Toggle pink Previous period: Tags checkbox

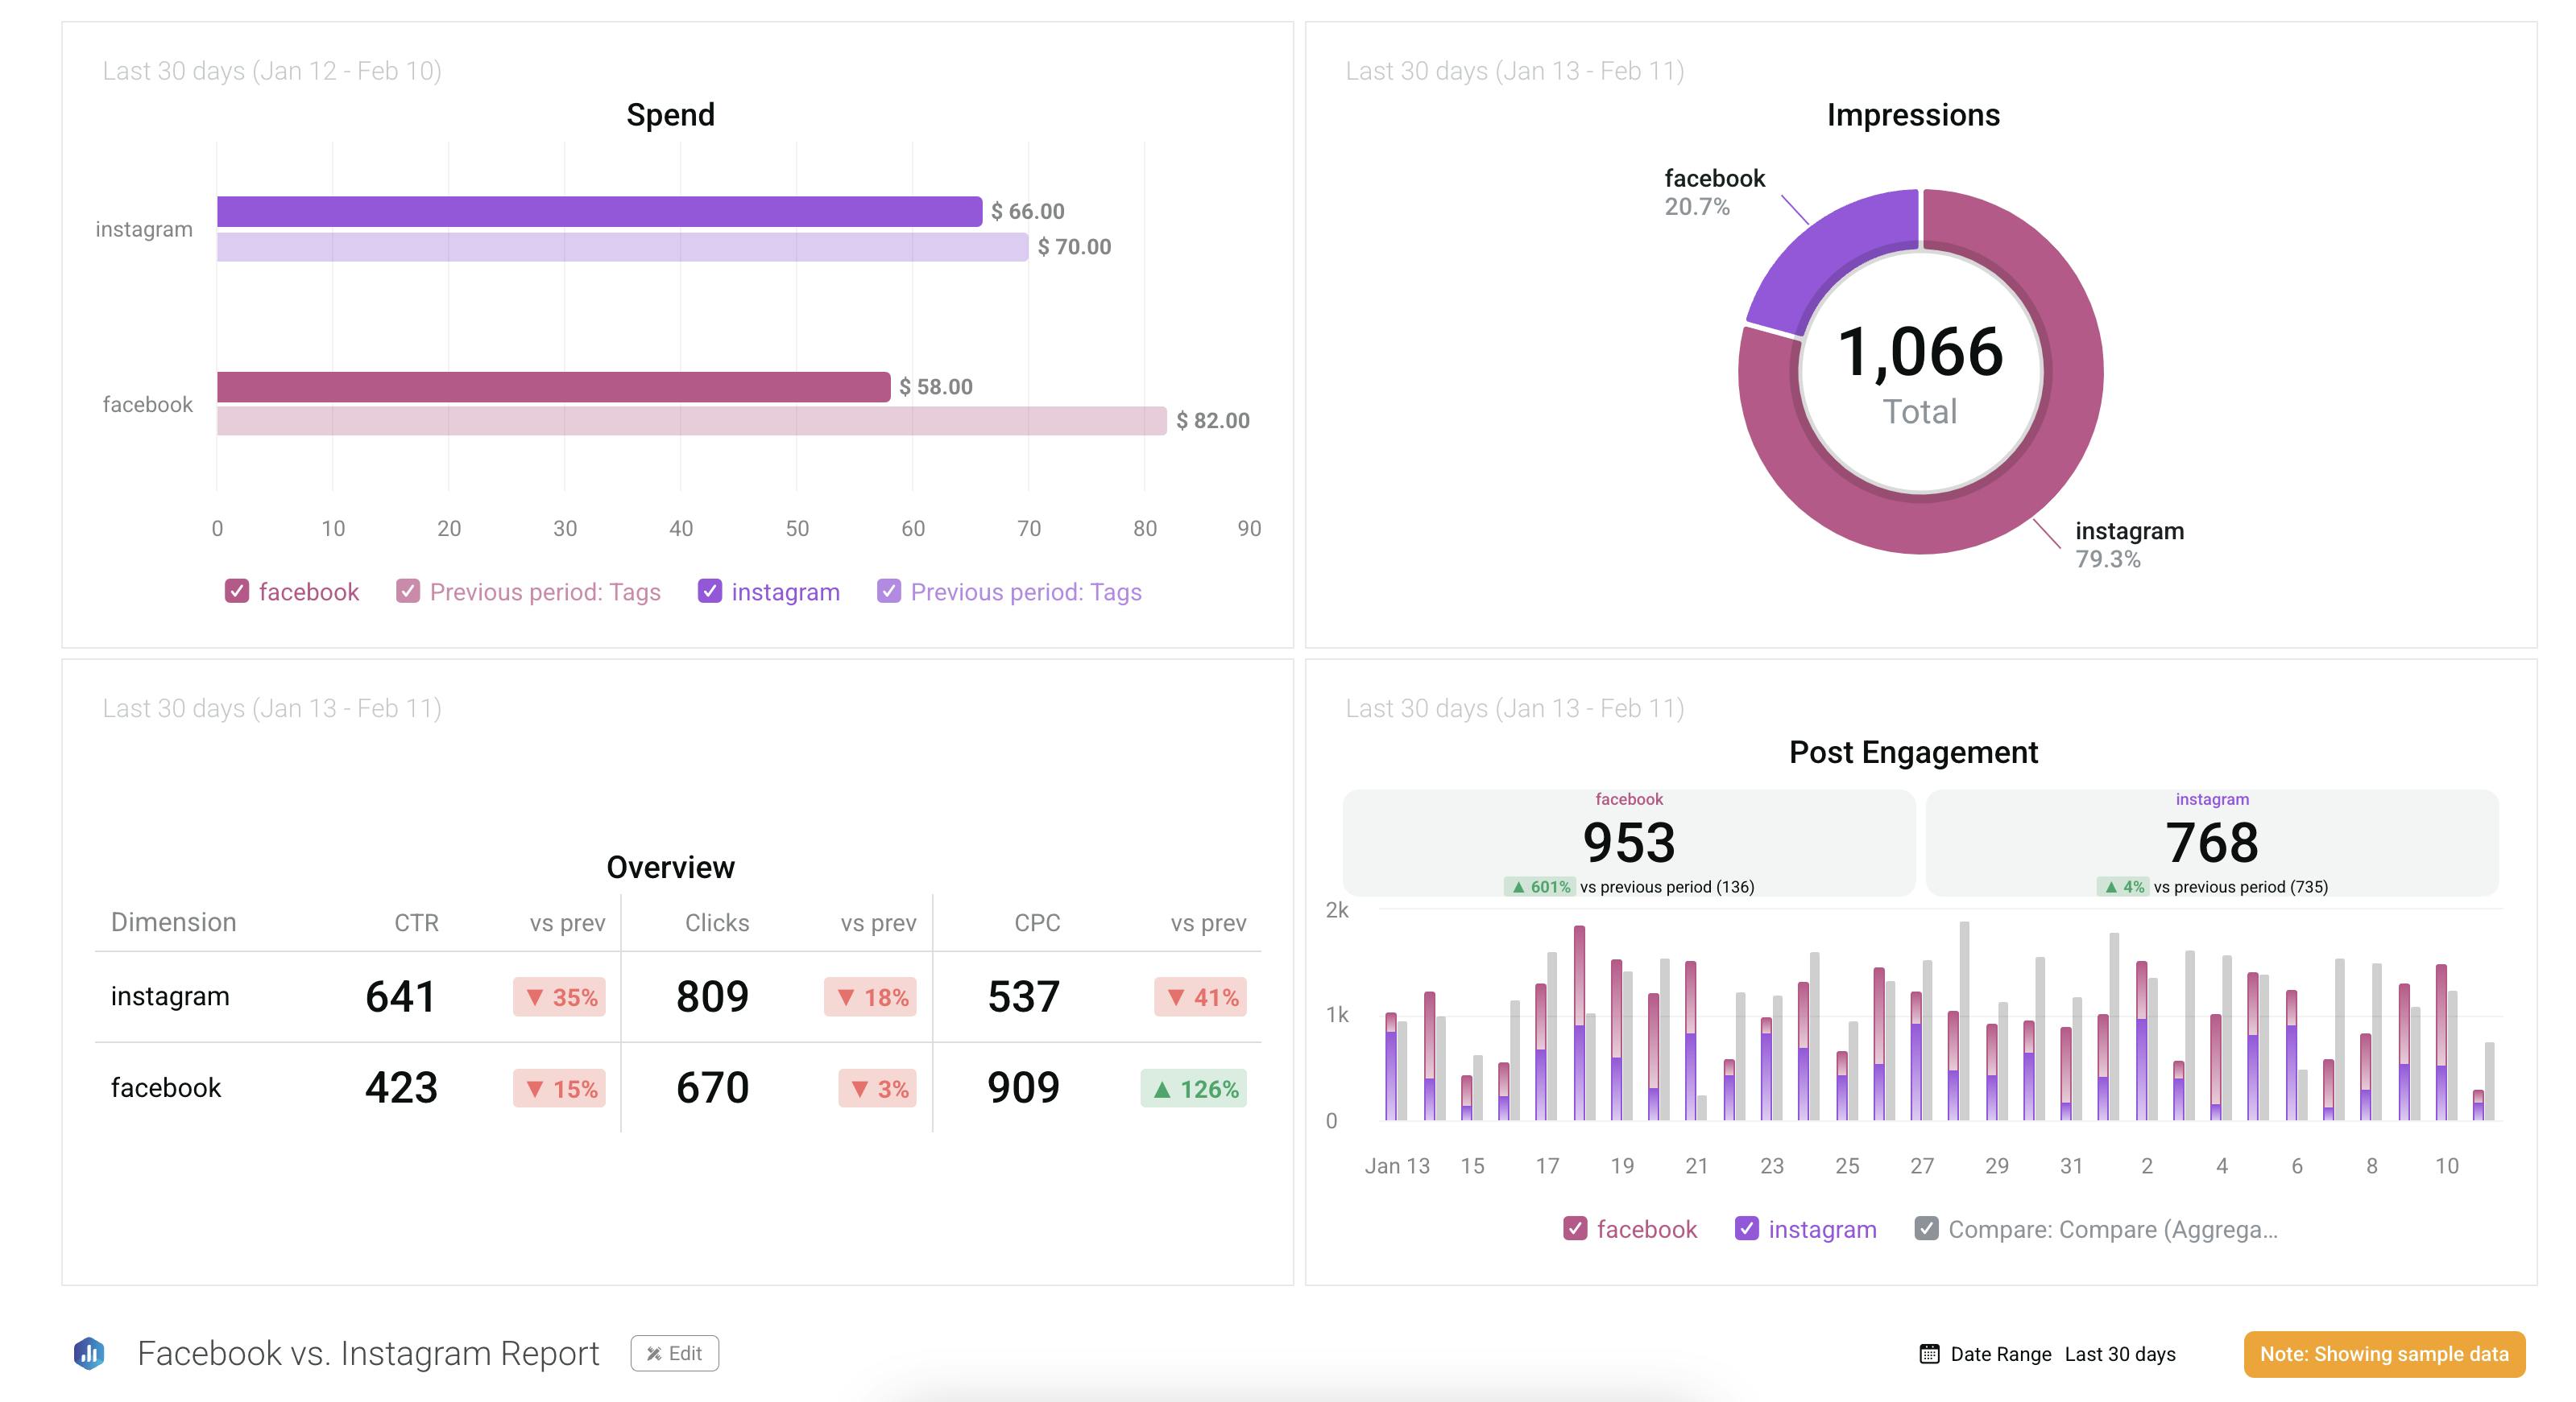coord(407,592)
